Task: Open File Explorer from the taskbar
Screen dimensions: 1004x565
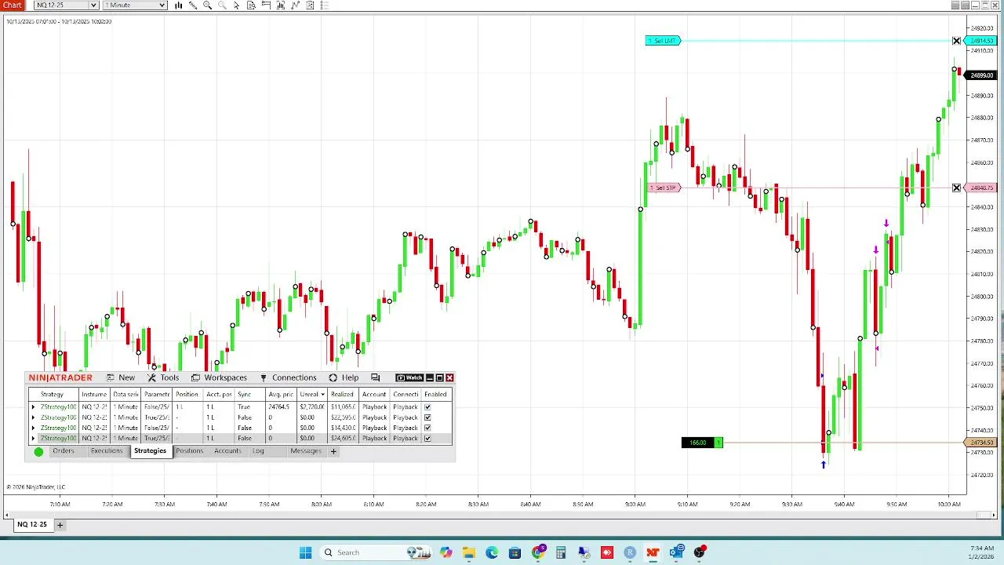Action: tap(468, 552)
